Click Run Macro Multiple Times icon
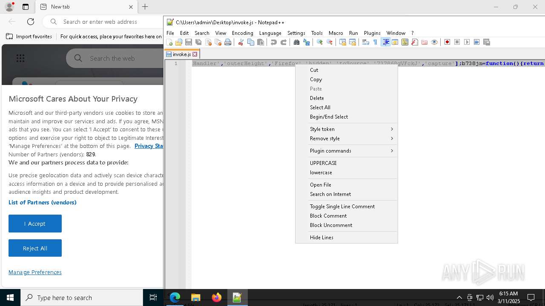The image size is (545, 306). [476, 42]
